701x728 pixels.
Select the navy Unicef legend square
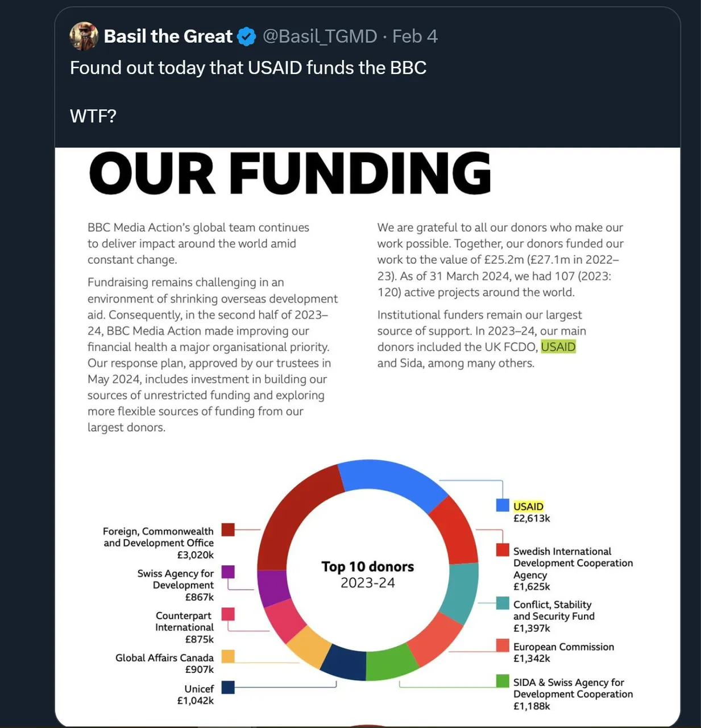tap(228, 687)
